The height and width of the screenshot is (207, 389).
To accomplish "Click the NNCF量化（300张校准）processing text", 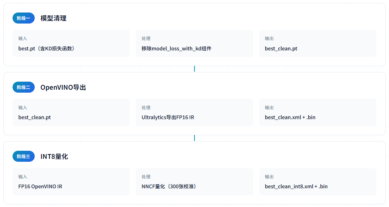I will click(x=169, y=186).
